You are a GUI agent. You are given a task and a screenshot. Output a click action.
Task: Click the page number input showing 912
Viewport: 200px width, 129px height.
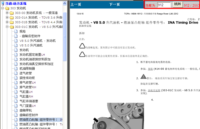click(x=164, y=5)
